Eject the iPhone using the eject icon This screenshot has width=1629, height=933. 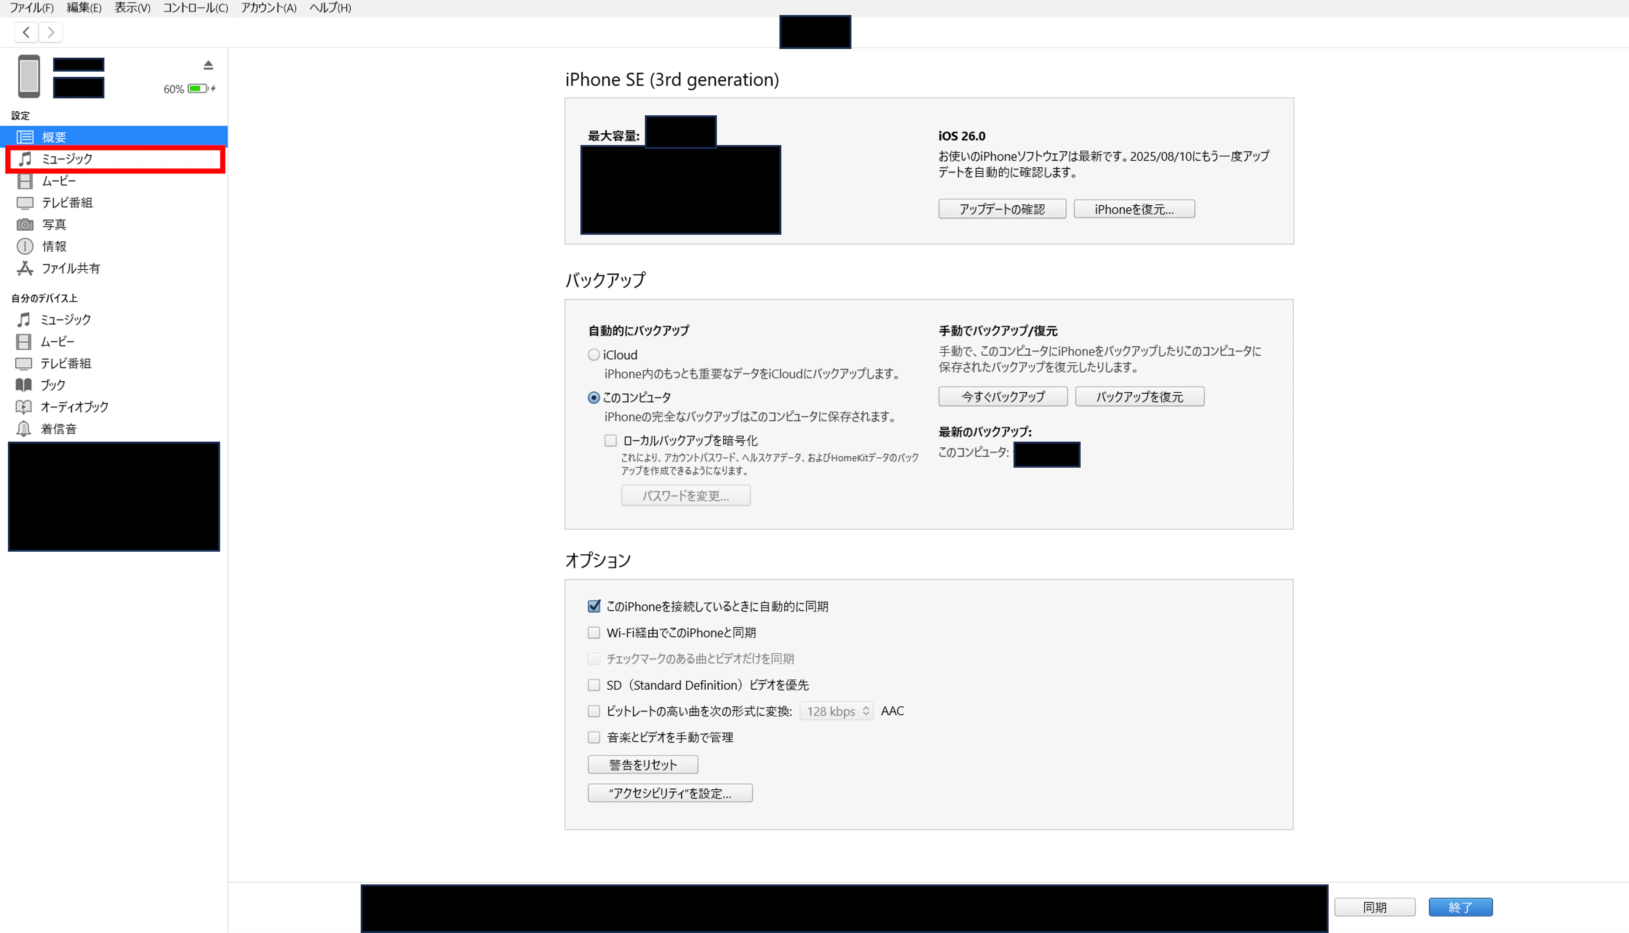click(208, 65)
